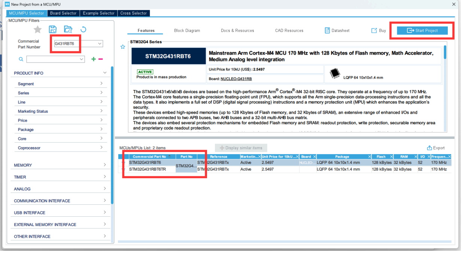Expand the Price filter
This screenshot has width=462, height=253.
[x=101, y=120]
